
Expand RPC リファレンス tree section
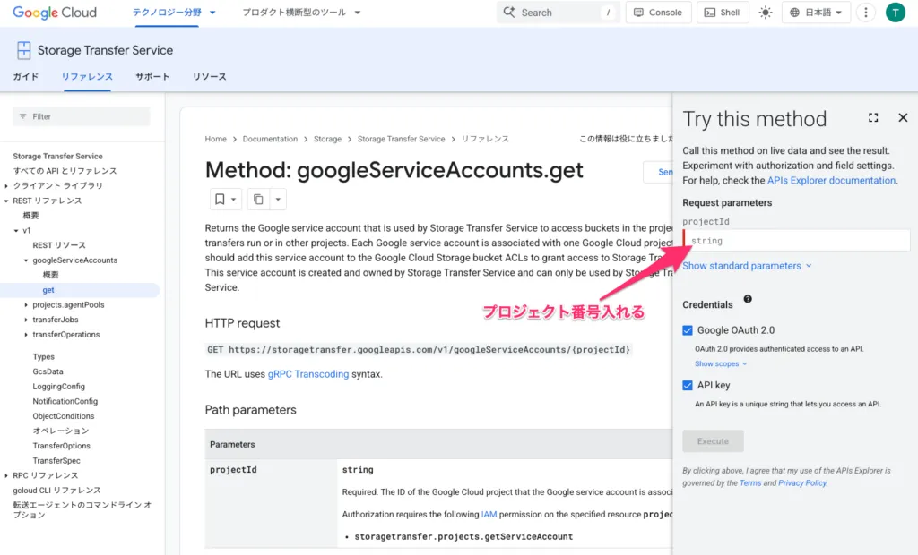6,475
